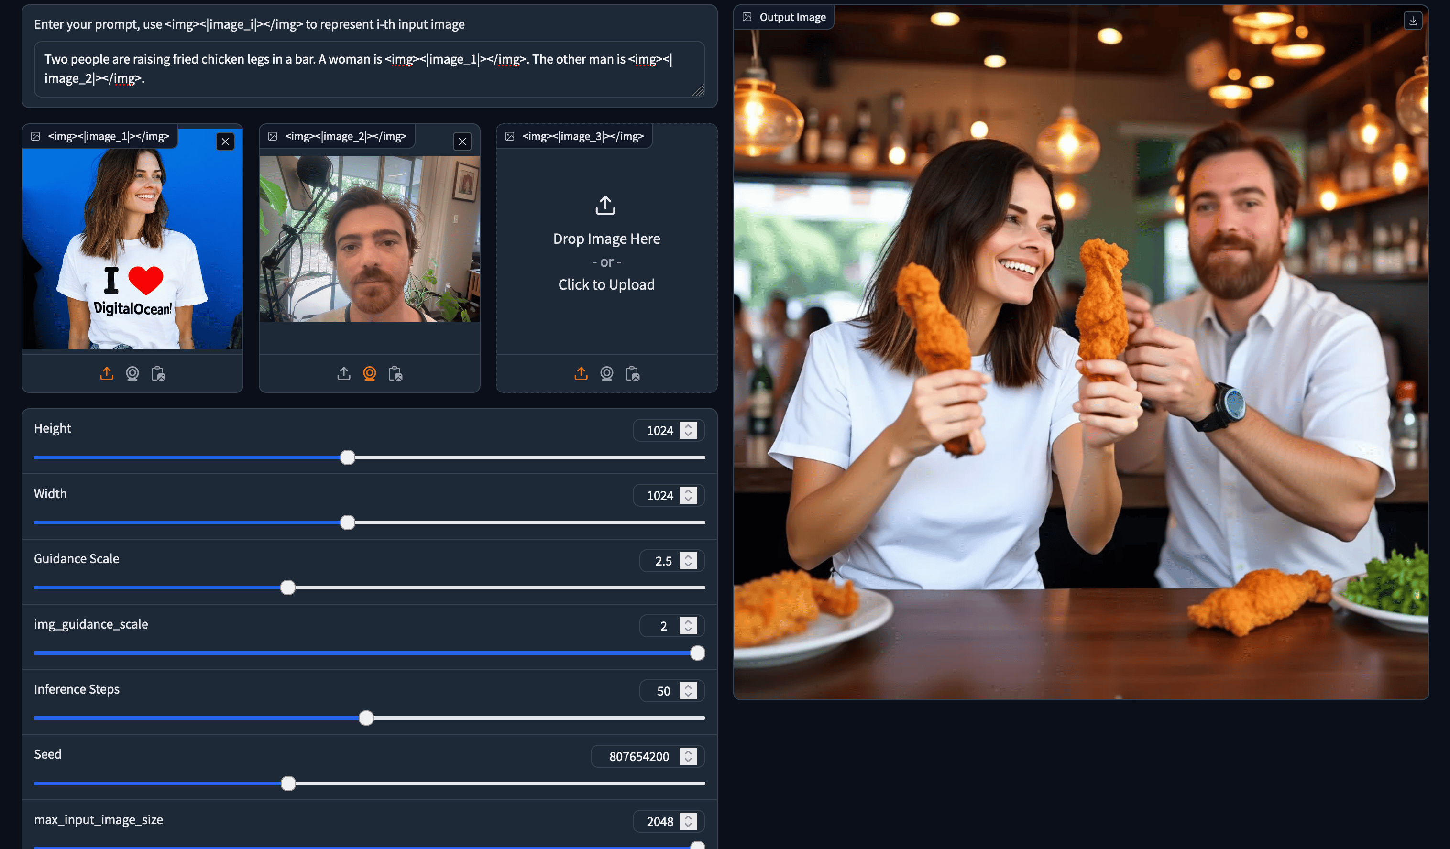Remove image_1 with its X button

tap(225, 141)
